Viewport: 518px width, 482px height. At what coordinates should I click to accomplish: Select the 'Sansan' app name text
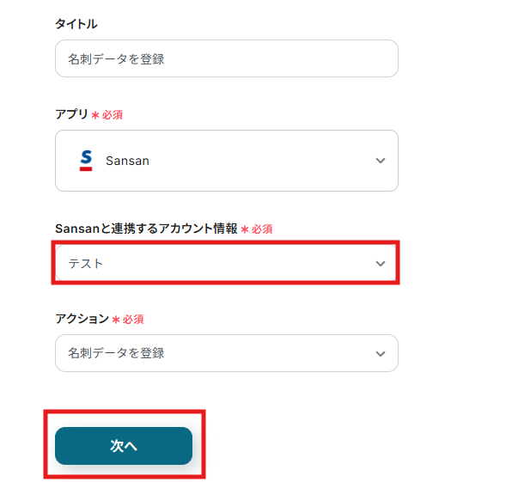127,161
